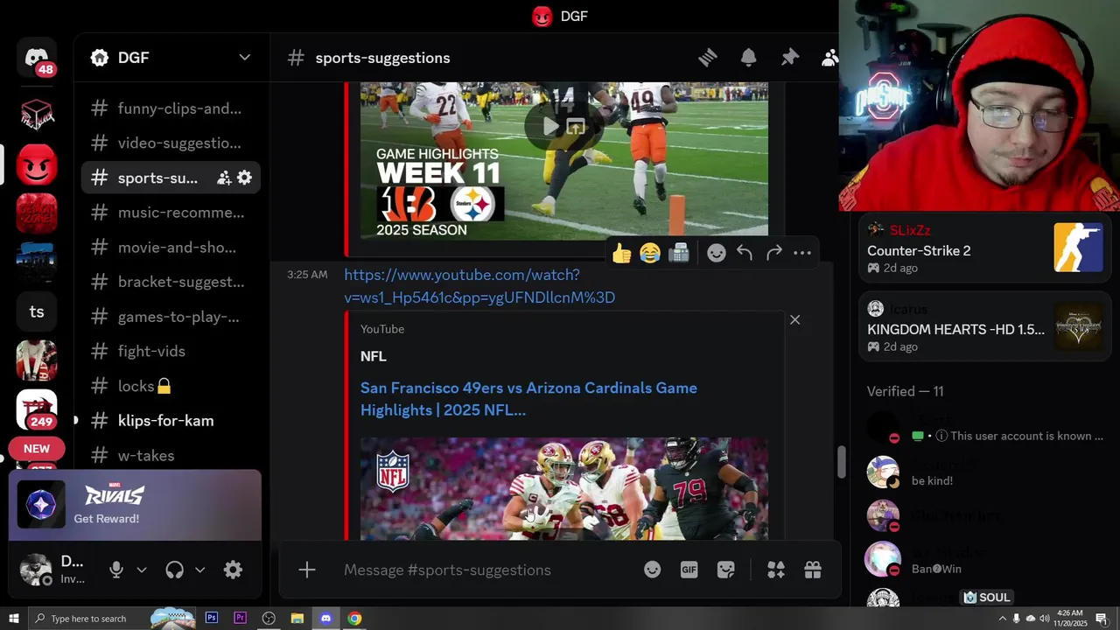
Task: Open Discord direct messages home icon
Action: [x=37, y=59]
